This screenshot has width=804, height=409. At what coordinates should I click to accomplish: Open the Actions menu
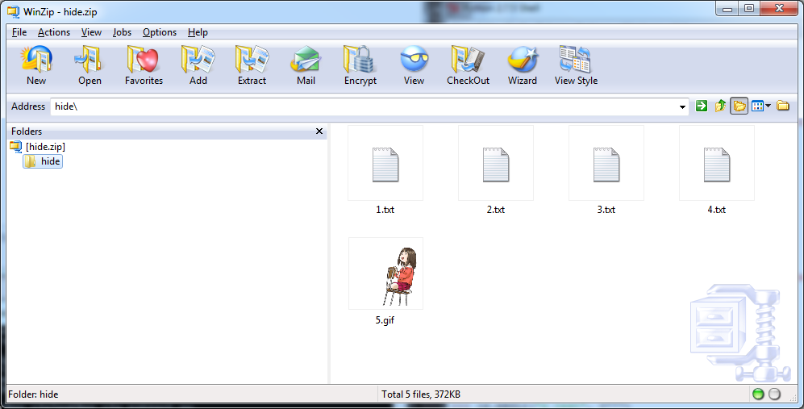coord(54,32)
